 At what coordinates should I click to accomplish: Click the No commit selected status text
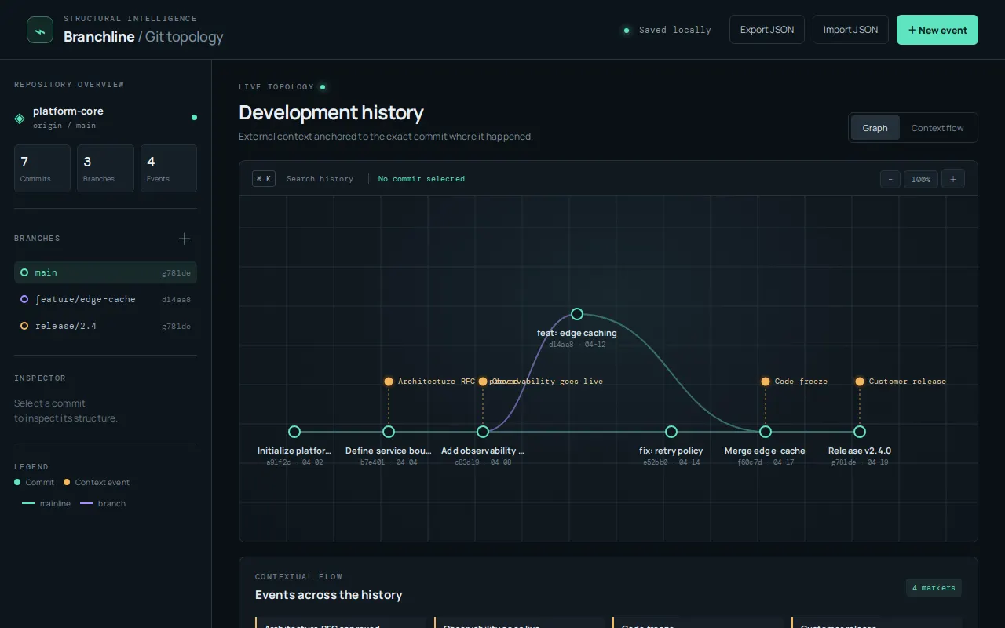click(422, 179)
